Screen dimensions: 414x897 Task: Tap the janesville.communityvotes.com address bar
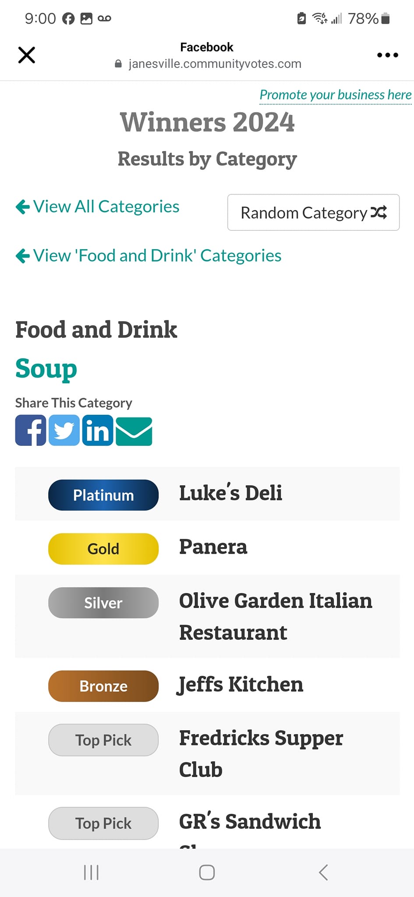click(x=208, y=64)
